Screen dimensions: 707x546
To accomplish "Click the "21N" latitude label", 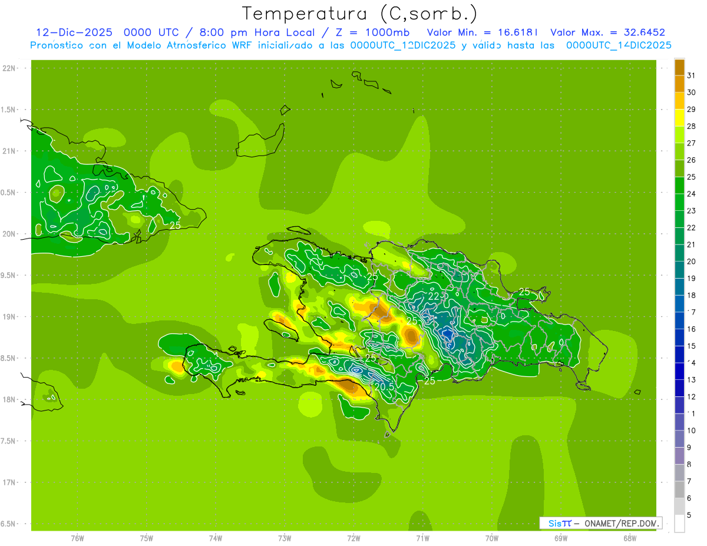I will pos(9,151).
